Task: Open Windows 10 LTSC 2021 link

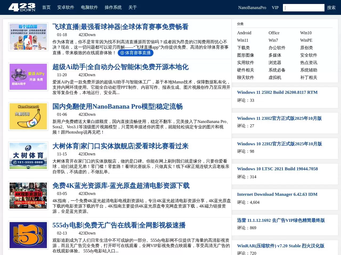Action: (277, 169)
